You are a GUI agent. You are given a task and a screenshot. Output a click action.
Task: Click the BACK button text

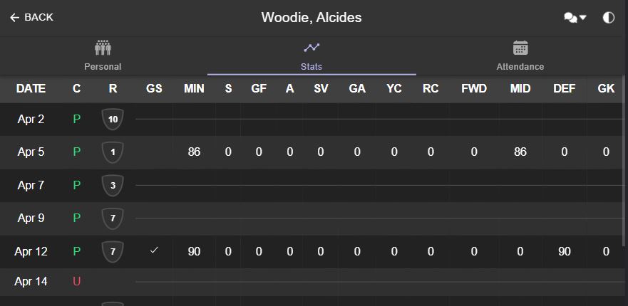(39, 18)
